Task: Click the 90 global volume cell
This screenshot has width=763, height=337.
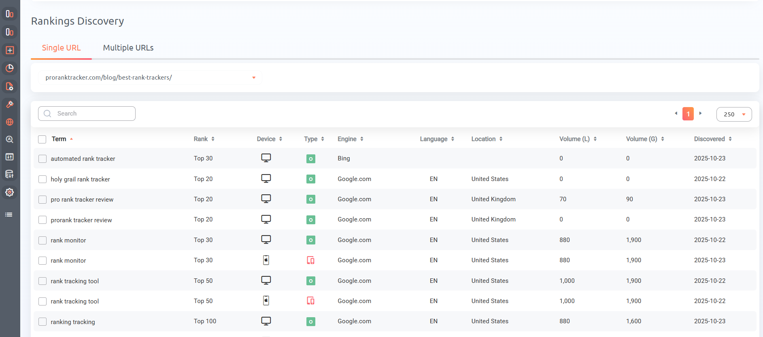Action: (x=629, y=199)
